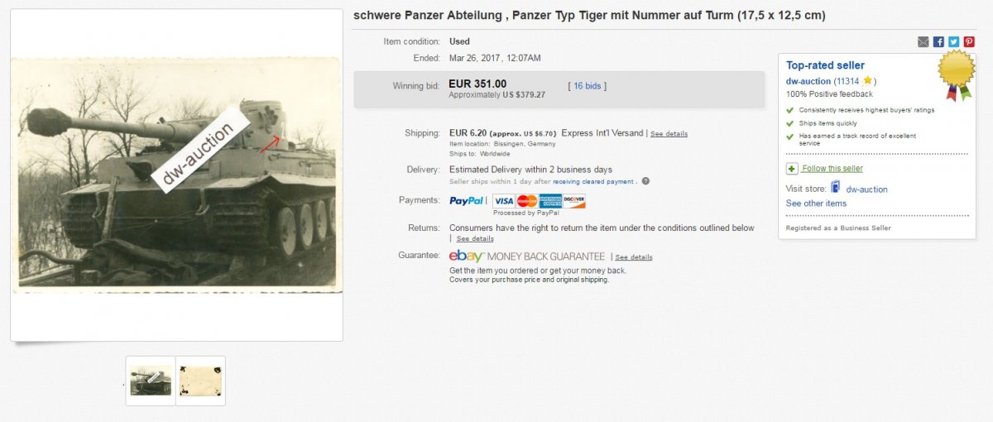Open guarantee See details link
The height and width of the screenshot is (422, 993).
click(x=633, y=257)
